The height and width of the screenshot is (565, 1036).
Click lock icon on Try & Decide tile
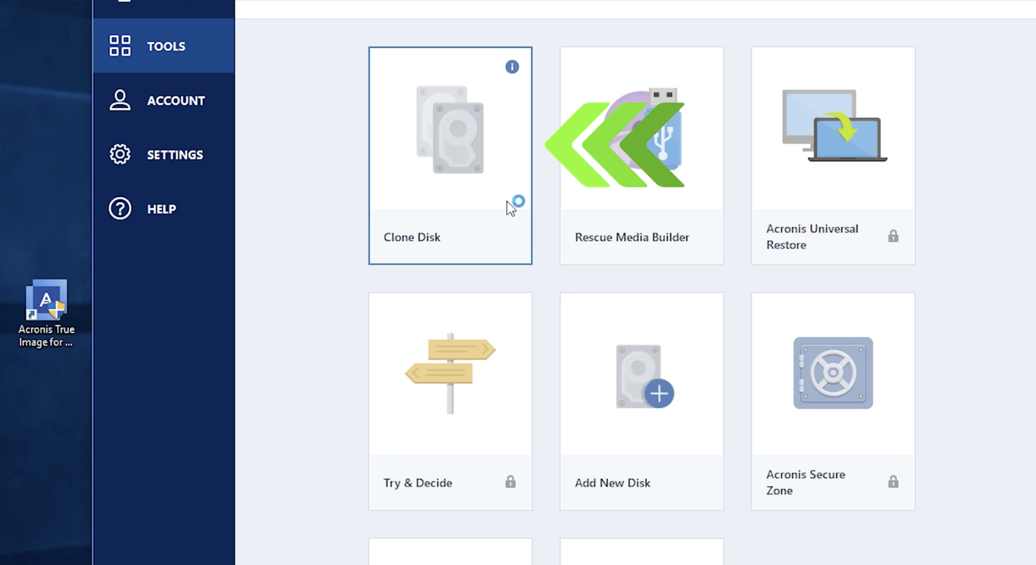click(510, 482)
